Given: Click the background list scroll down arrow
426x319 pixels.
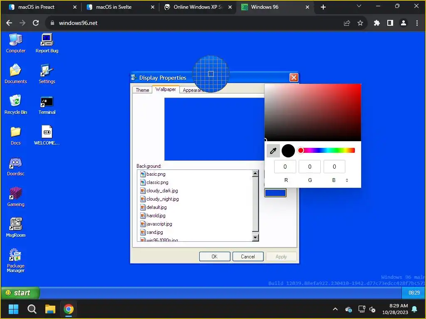Looking at the screenshot, I should [255, 238].
